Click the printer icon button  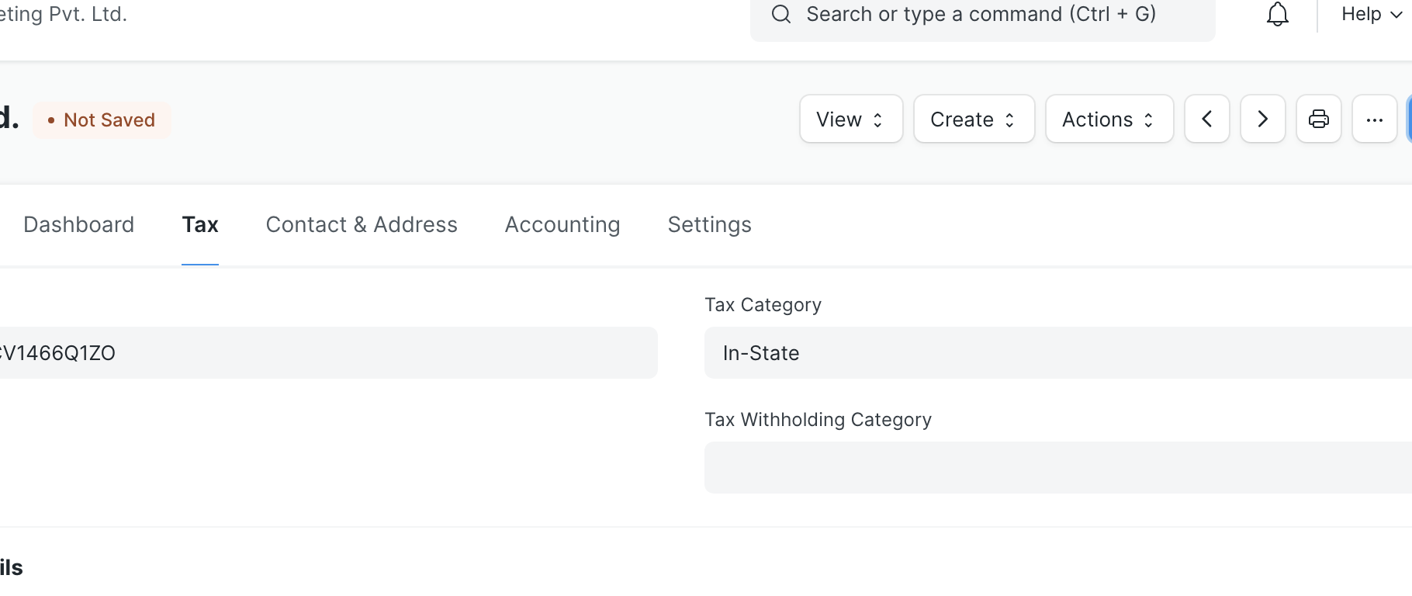pos(1319,119)
